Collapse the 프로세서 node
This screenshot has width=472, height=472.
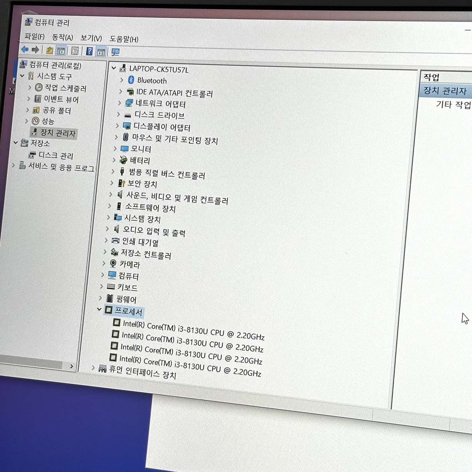(99, 309)
